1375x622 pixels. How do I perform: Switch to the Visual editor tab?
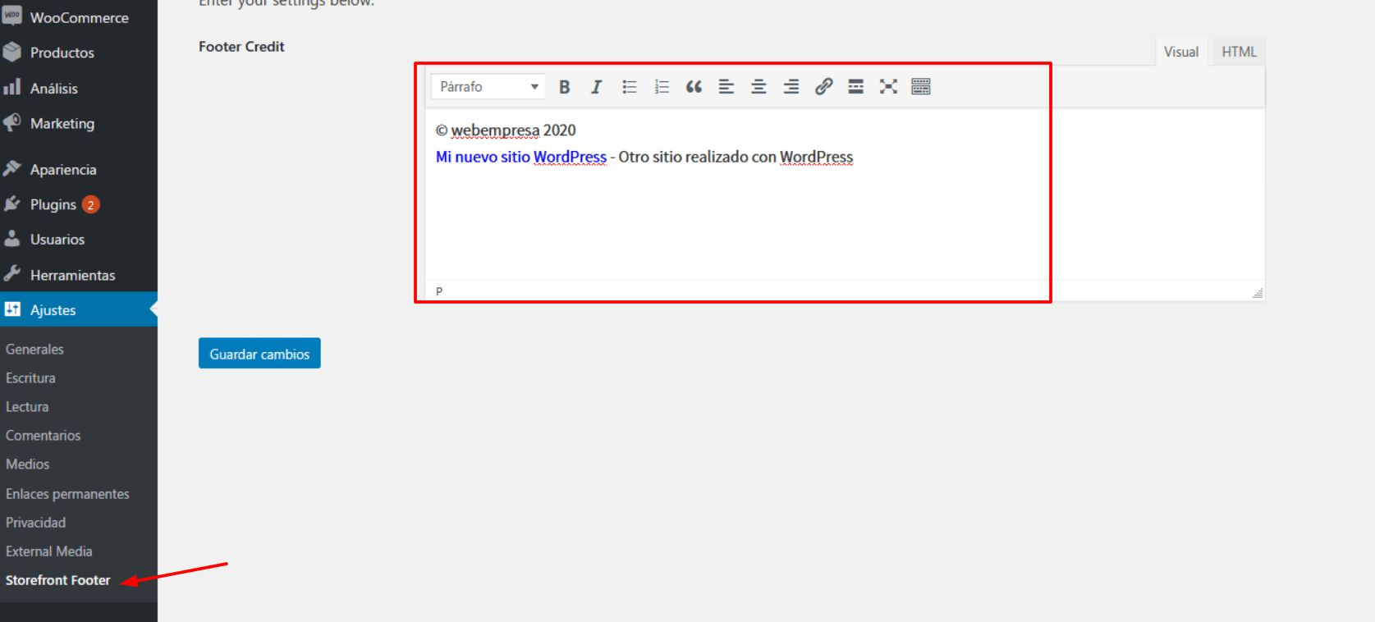tap(1181, 52)
